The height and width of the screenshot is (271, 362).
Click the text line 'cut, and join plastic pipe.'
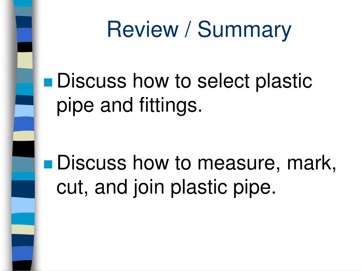(166, 187)
